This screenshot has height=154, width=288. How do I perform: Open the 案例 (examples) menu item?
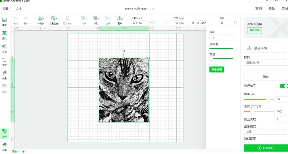(x=258, y=9)
